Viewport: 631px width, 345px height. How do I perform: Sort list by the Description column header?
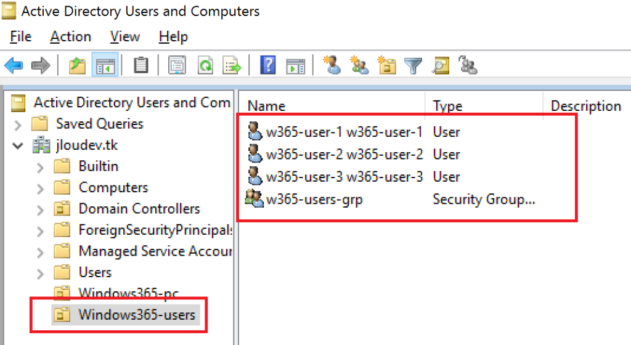click(x=587, y=106)
